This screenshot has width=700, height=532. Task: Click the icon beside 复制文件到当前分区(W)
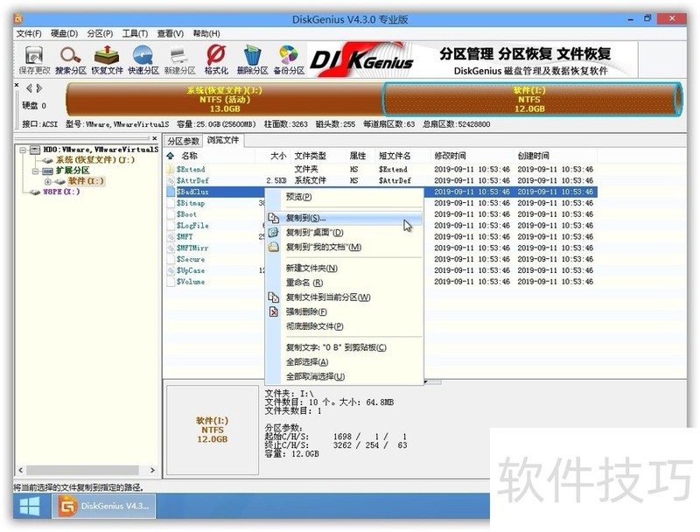point(273,297)
